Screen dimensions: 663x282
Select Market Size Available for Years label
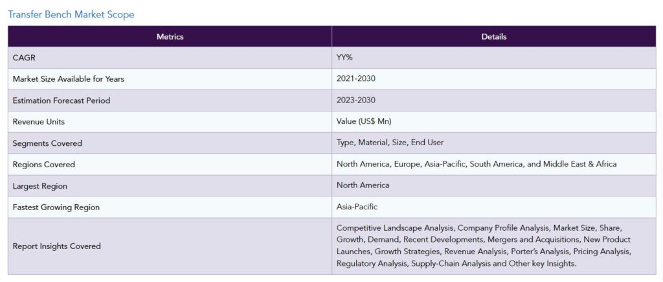point(68,79)
